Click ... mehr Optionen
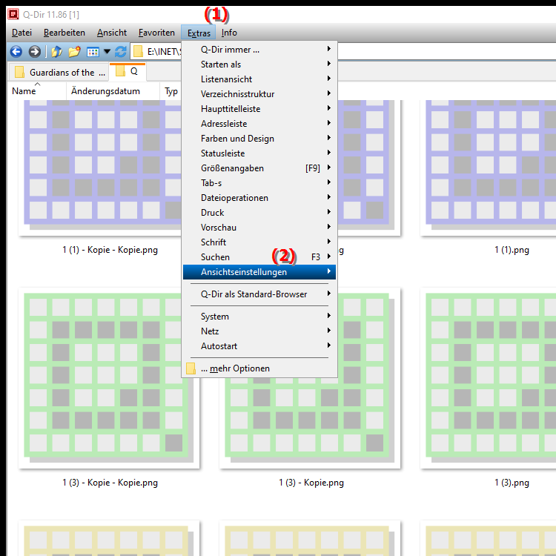The height and width of the screenshot is (556, 556). coord(259,368)
